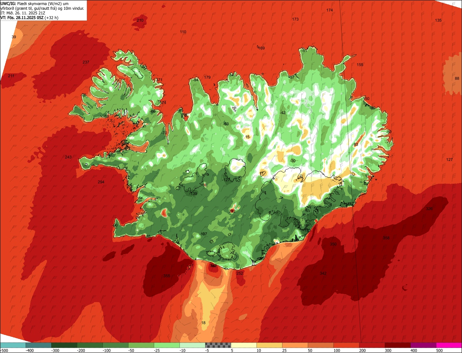Pick the dark orange 50 to 100 swatch
This screenshot has width=462, height=353.
coord(321,345)
